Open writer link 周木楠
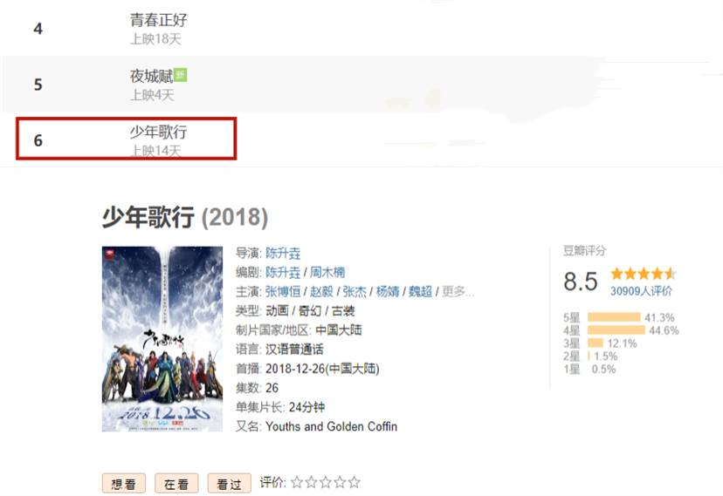This screenshot has height=496, width=723. (x=327, y=272)
